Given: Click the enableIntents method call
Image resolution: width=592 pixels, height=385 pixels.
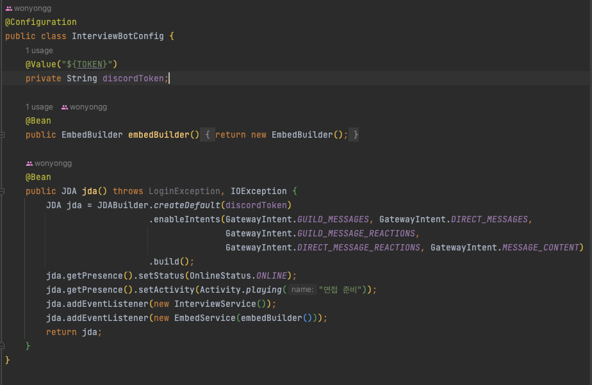Looking at the screenshot, I should pos(187,219).
